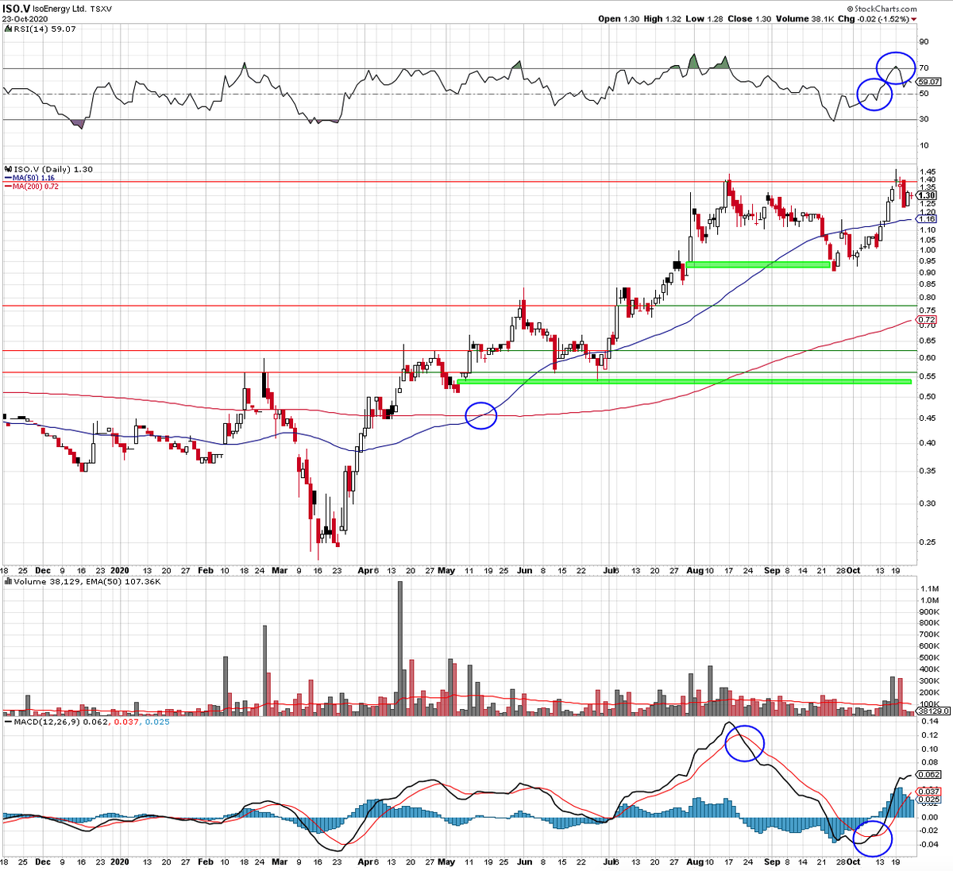Click the 1.16 MA(50) price axis tag

click(x=928, y=218)
